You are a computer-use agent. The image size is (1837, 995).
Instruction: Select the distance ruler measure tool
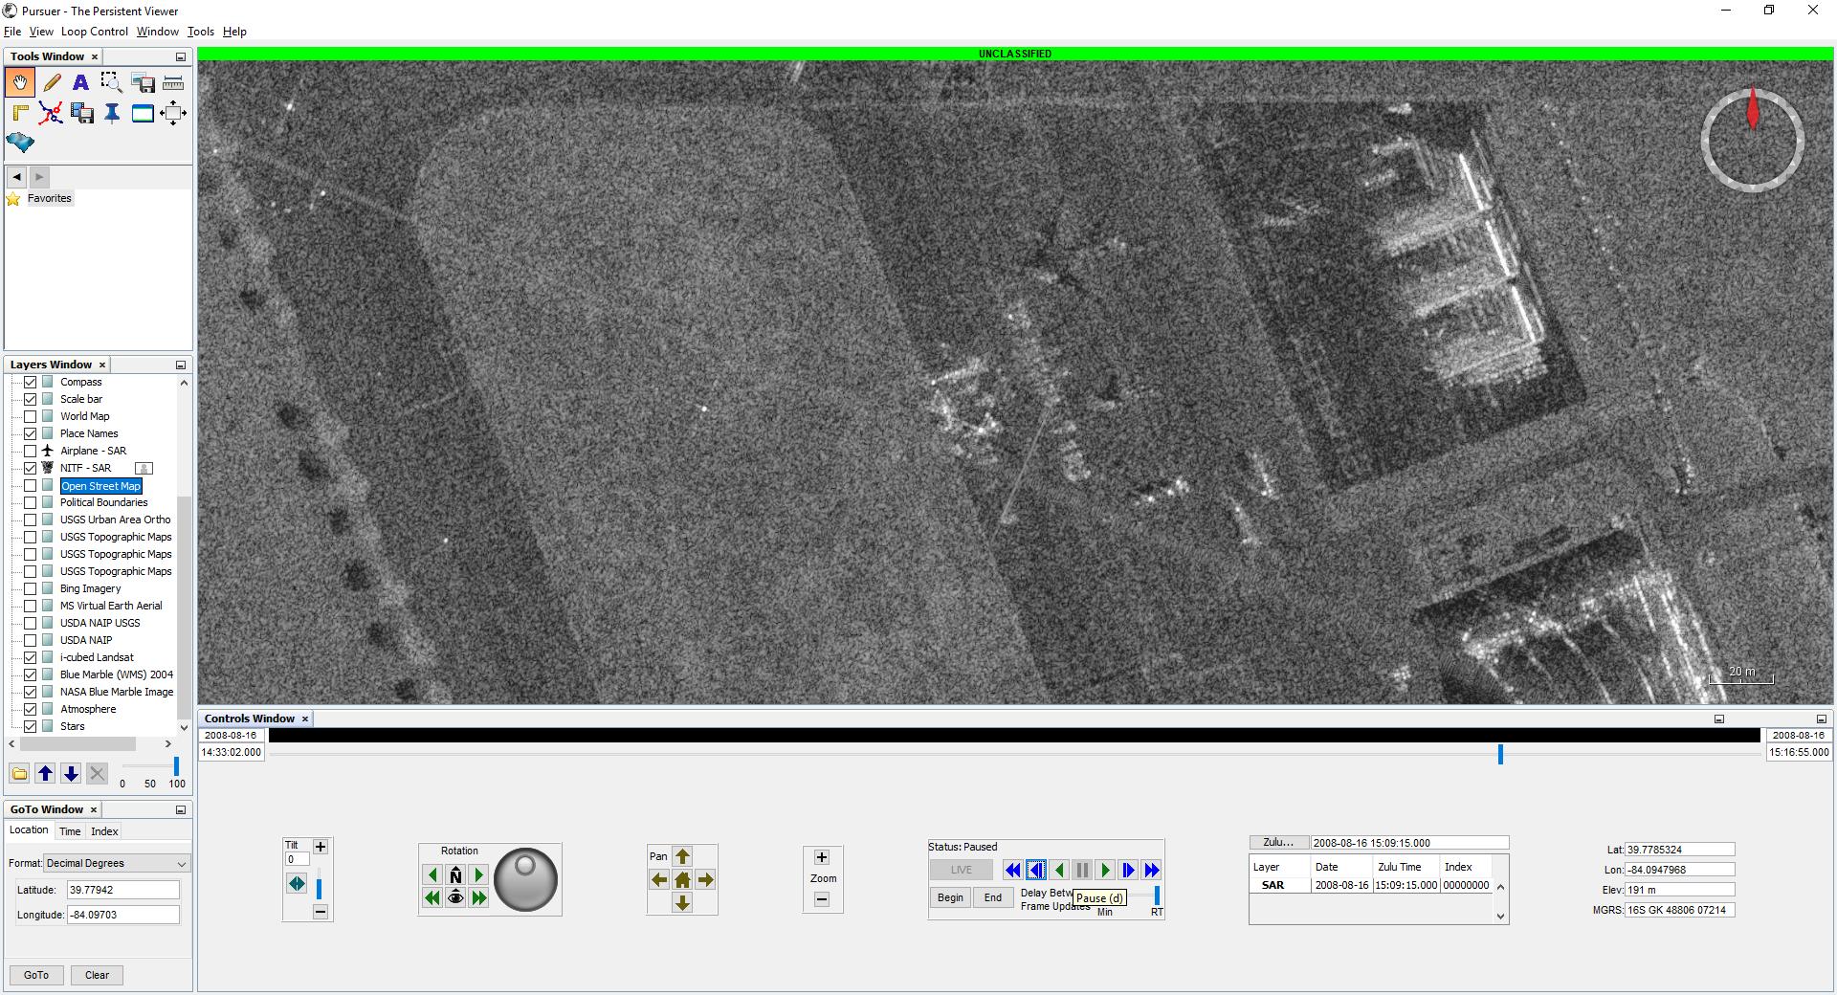173,83
